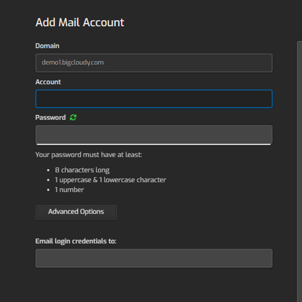
Task: Click the Password field label
Action: pos(50,118)
